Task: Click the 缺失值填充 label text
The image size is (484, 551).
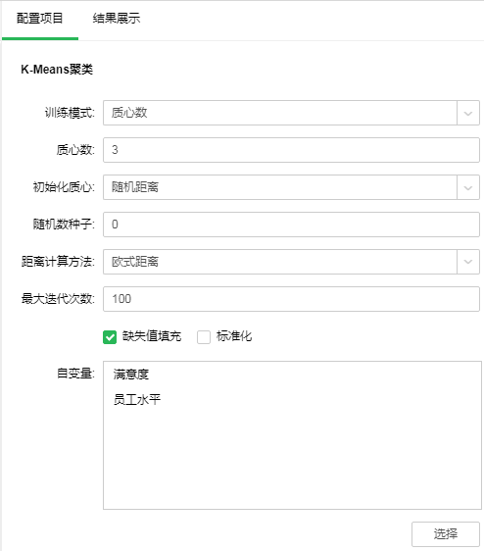Action: click(152, 336)
